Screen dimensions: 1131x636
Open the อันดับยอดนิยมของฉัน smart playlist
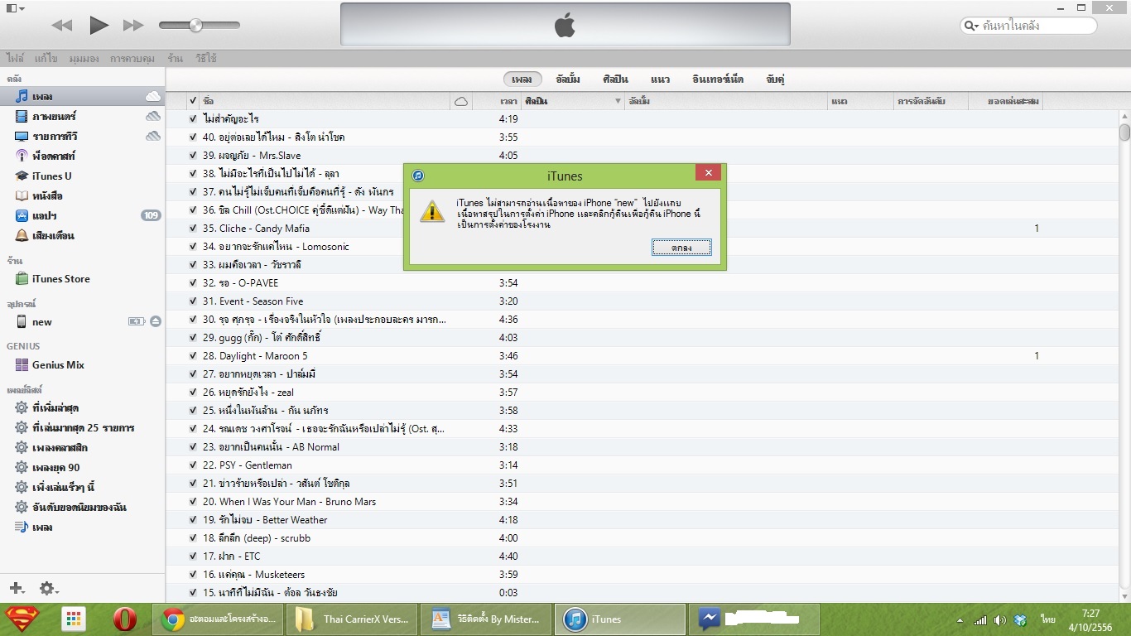79,507
